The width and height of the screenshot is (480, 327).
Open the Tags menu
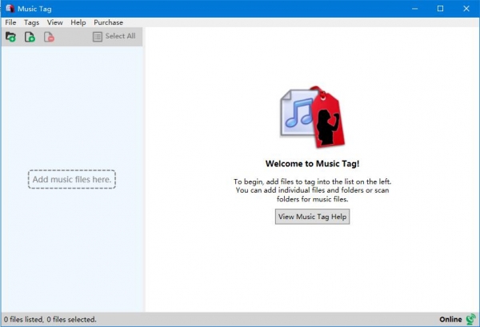pos(31,22)
